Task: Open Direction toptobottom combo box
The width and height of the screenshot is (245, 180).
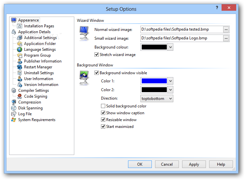Action: [x=157, y=99]
